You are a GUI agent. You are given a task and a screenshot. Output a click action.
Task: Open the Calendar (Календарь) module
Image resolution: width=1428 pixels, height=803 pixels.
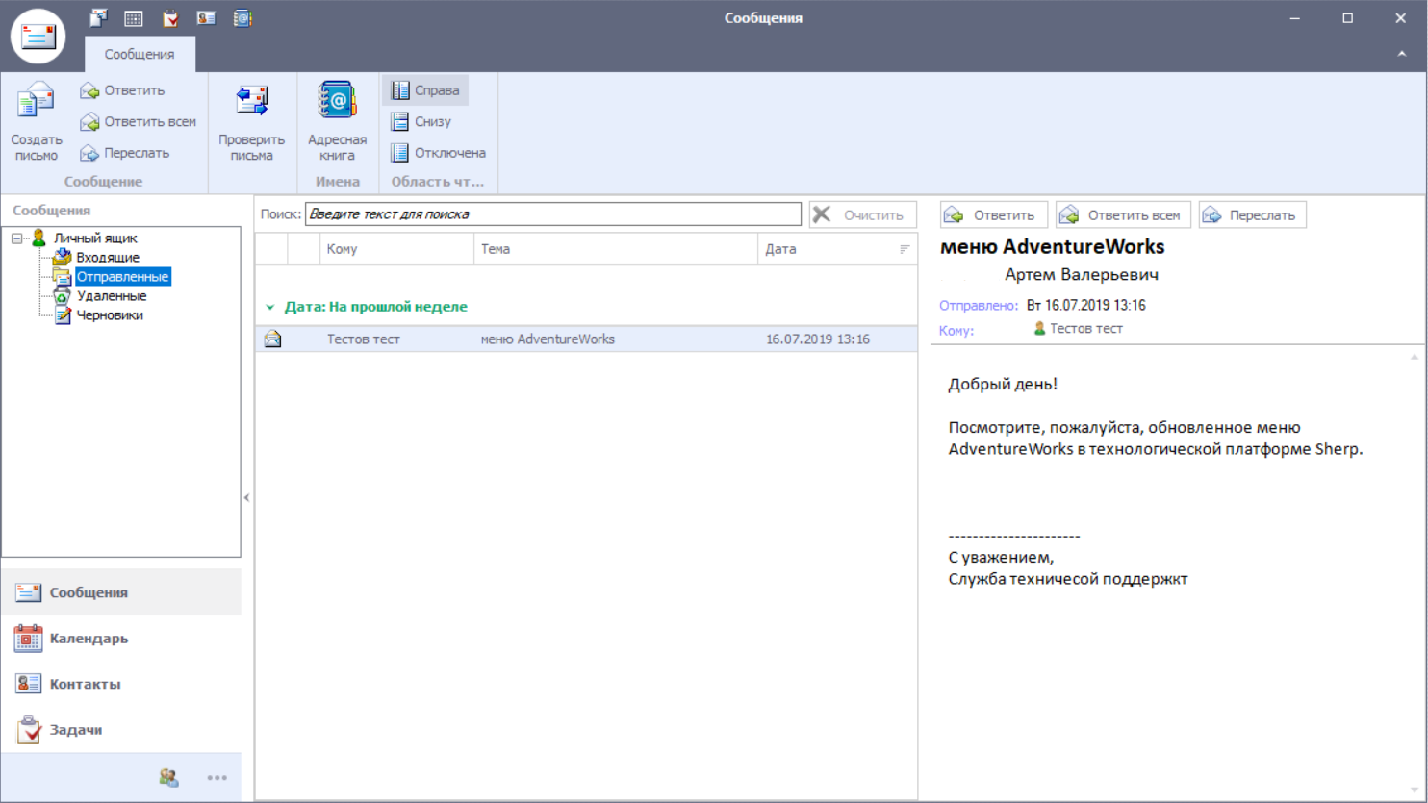(x=89, y=639)
